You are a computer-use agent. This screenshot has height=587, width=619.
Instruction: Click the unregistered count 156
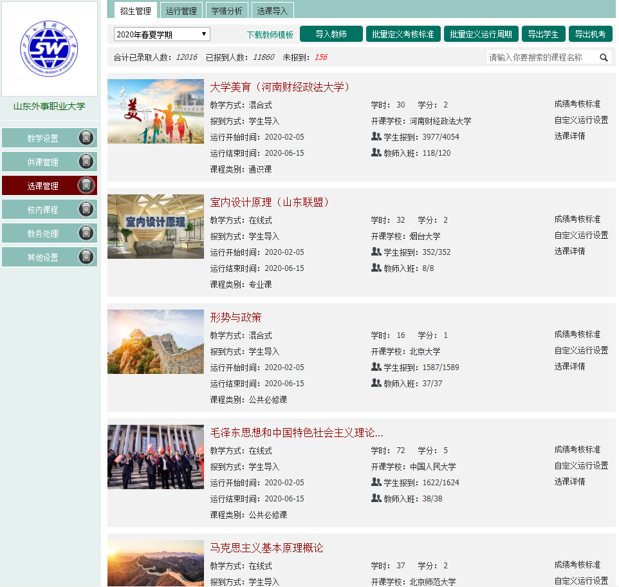pyautogui.click(x=321, y=57)
